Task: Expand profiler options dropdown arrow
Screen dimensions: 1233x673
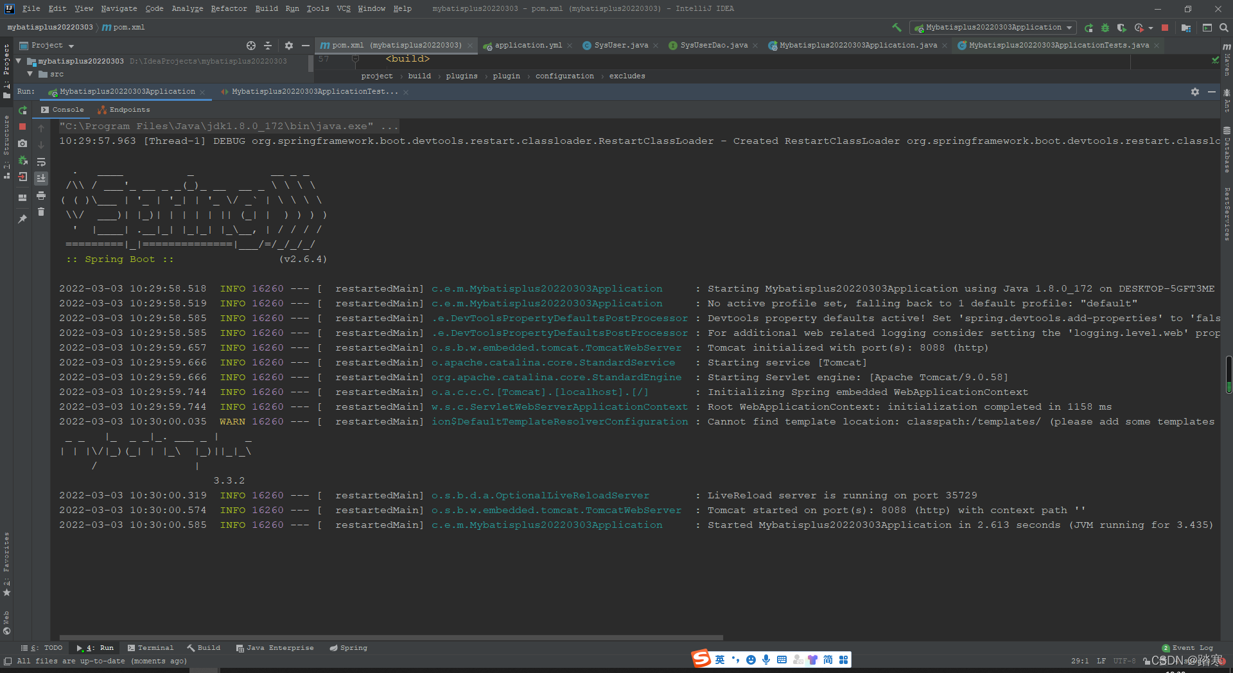Action: 1150,28
